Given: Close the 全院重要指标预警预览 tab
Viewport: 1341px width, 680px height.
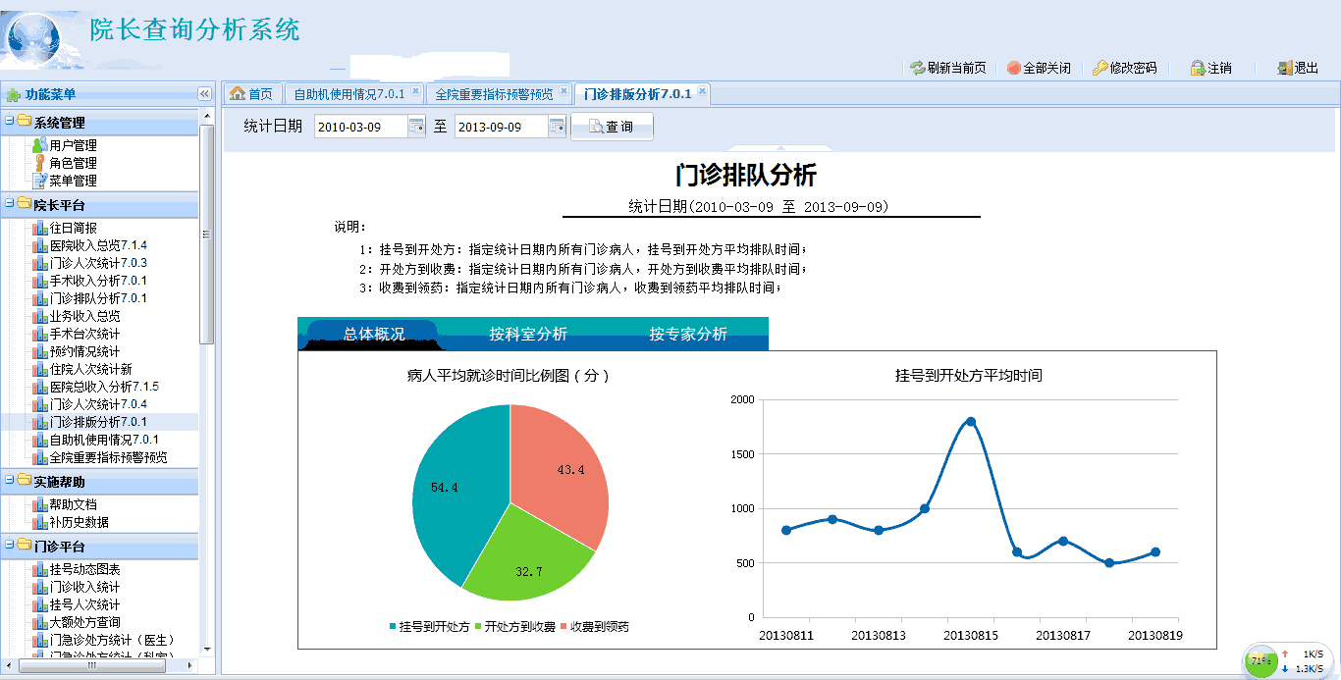Looking at the screenshot, I should click(x=563, y=91).
